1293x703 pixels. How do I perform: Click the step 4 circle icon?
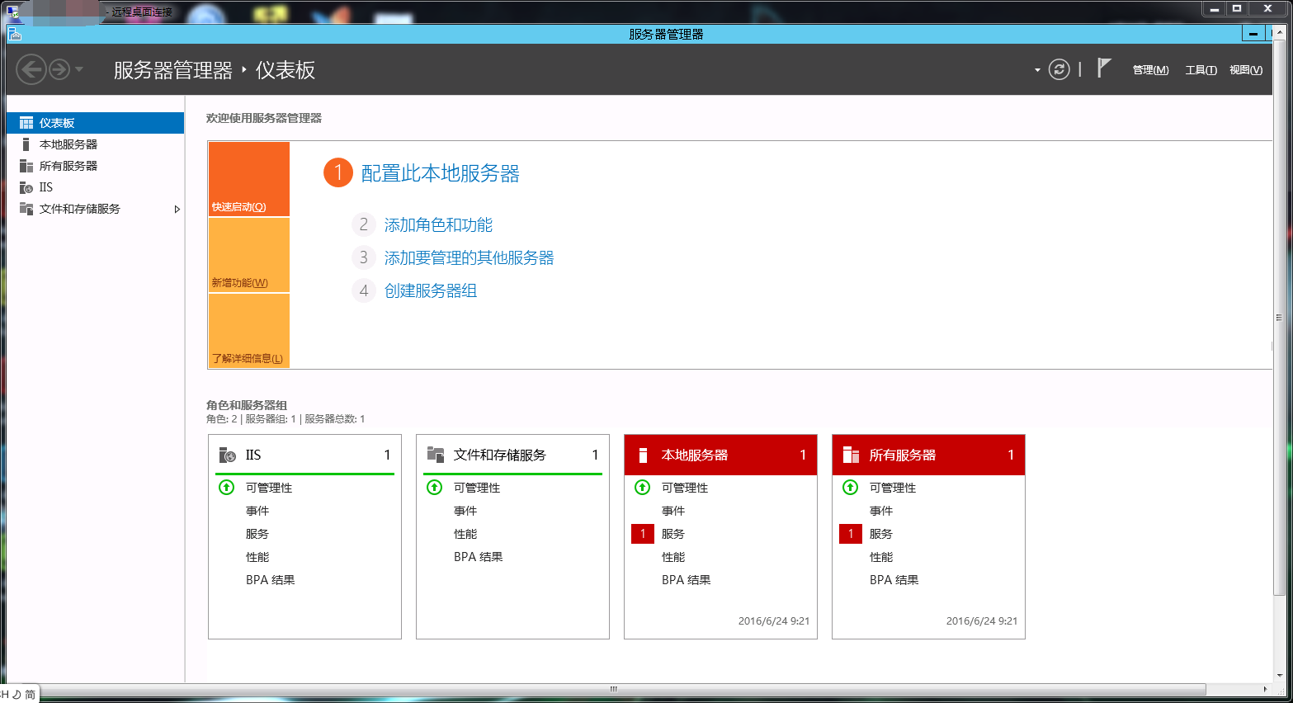tap(364, 290)
